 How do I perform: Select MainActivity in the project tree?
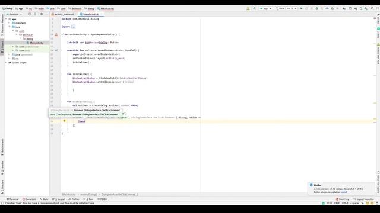[36, 43]
